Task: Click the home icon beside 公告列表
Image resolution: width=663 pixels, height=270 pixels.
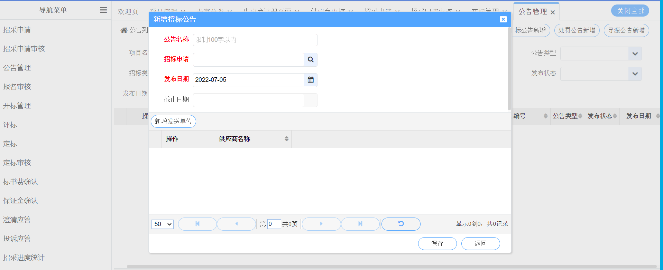Action: [124, 30]
